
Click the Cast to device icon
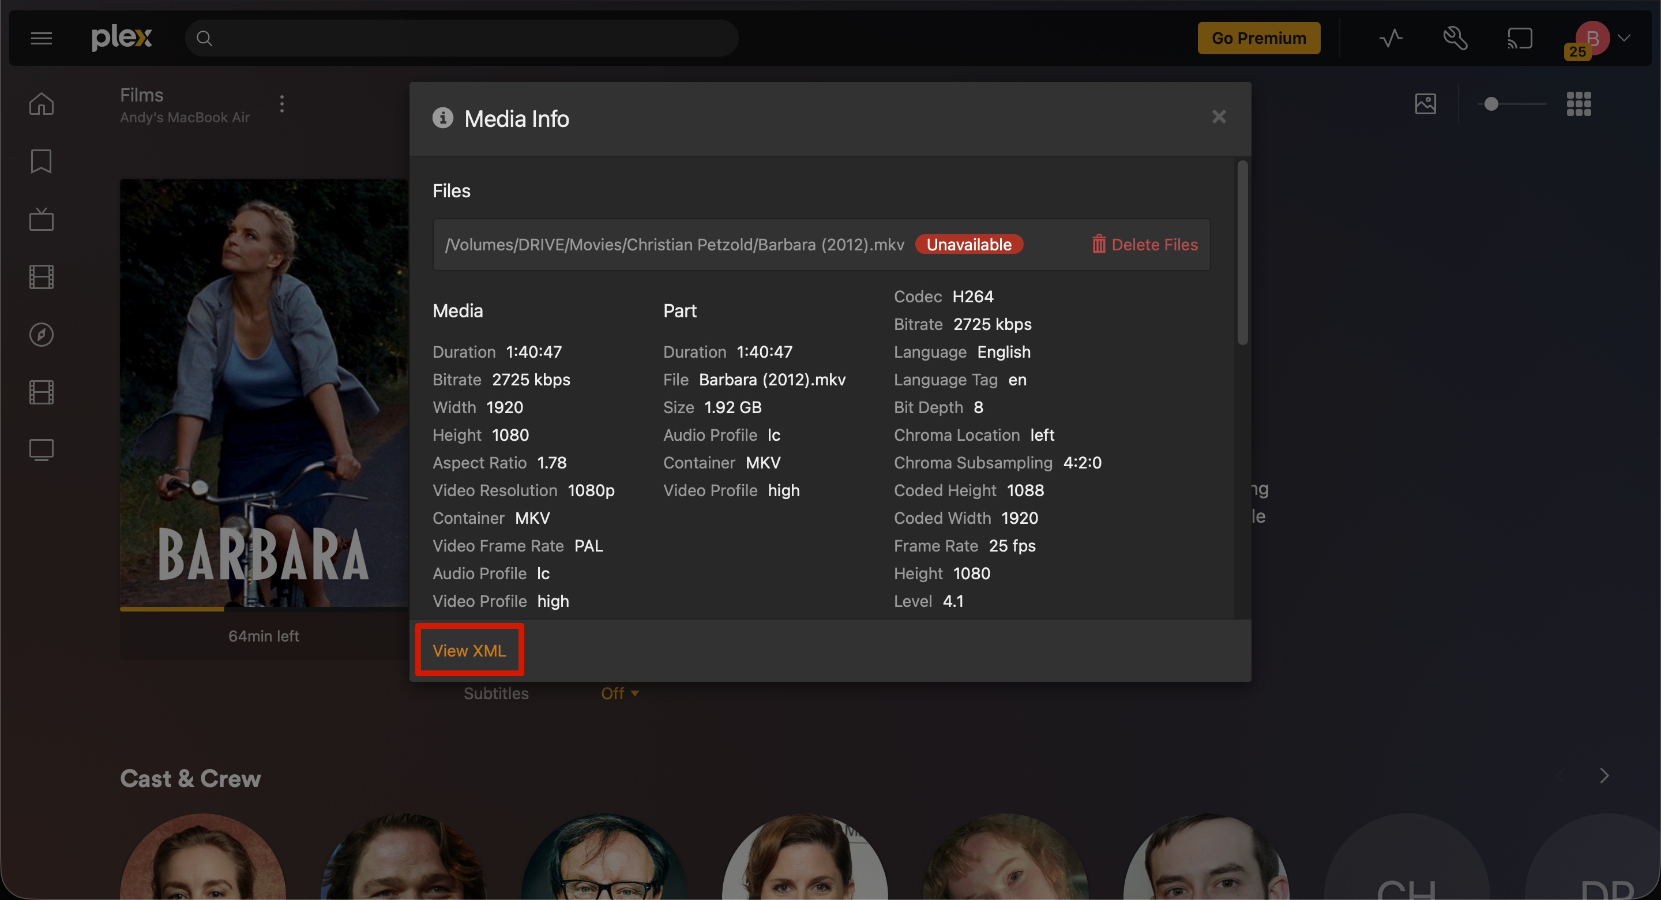pos(1520,38)
